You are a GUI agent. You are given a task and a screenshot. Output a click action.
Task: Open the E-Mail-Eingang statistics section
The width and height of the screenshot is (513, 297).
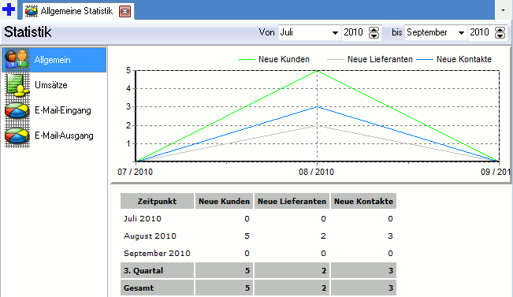point(54,110)
